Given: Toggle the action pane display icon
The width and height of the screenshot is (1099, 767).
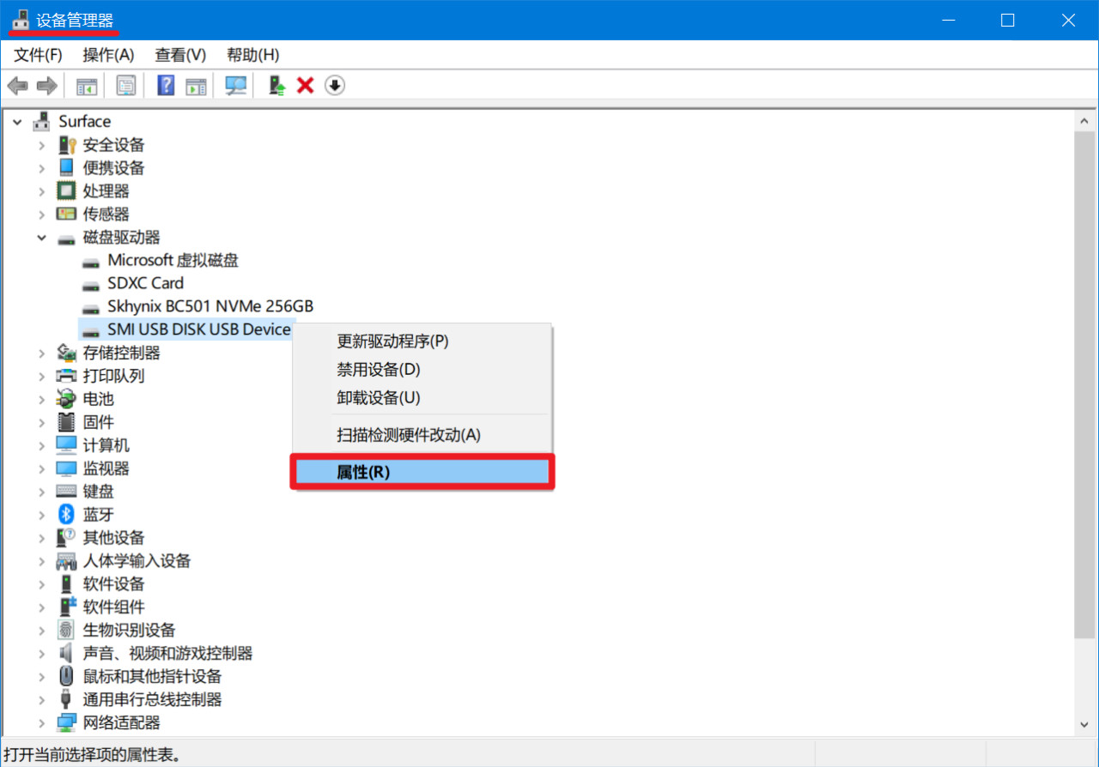Looking at the screenshot, I should point(196,85).
